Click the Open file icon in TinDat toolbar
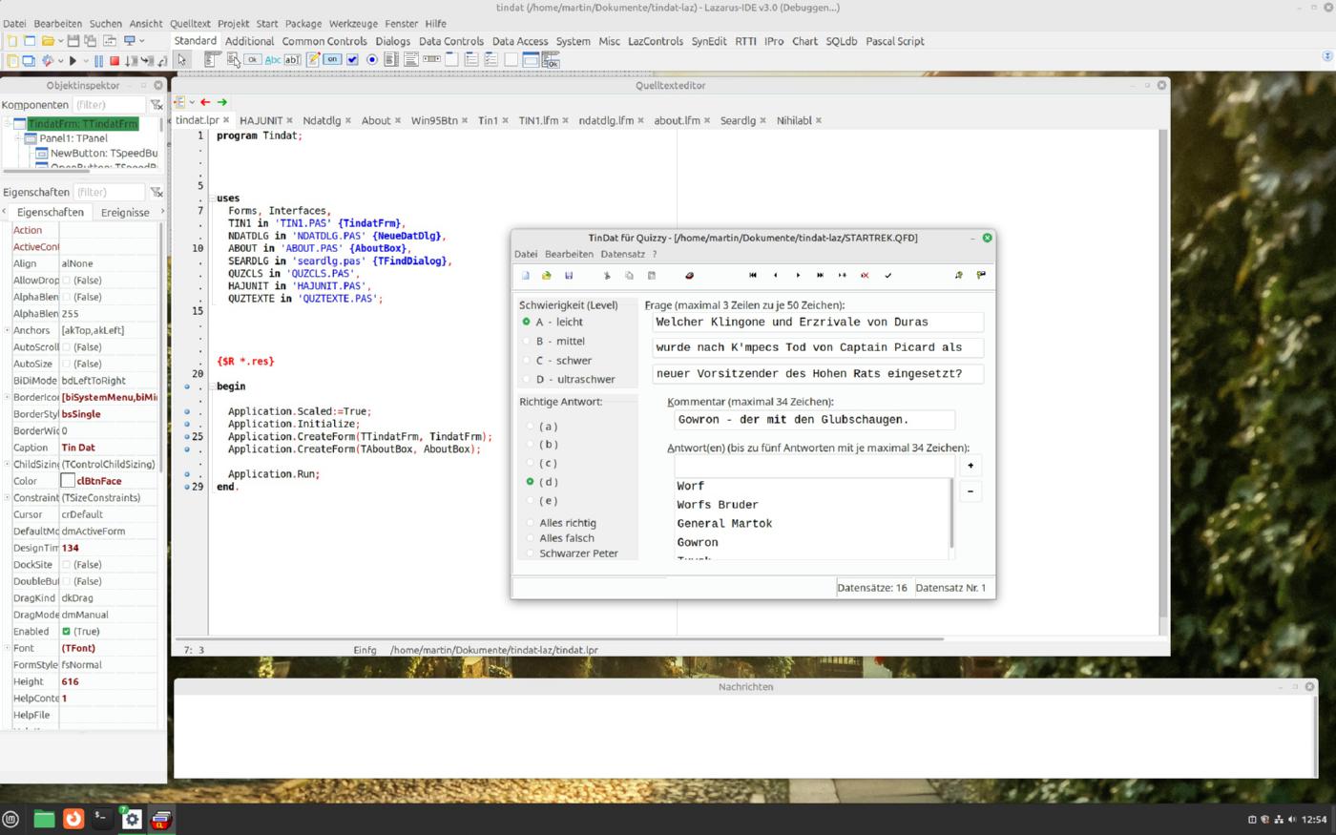 point(547,275)
